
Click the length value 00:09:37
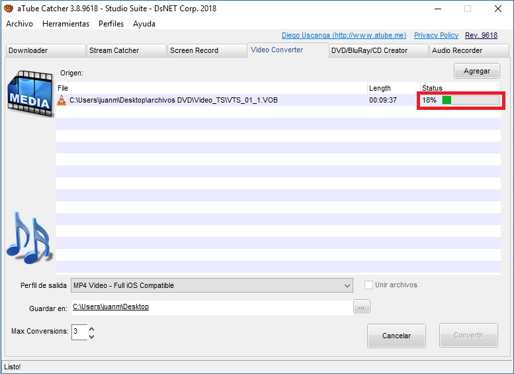point(382,100)
